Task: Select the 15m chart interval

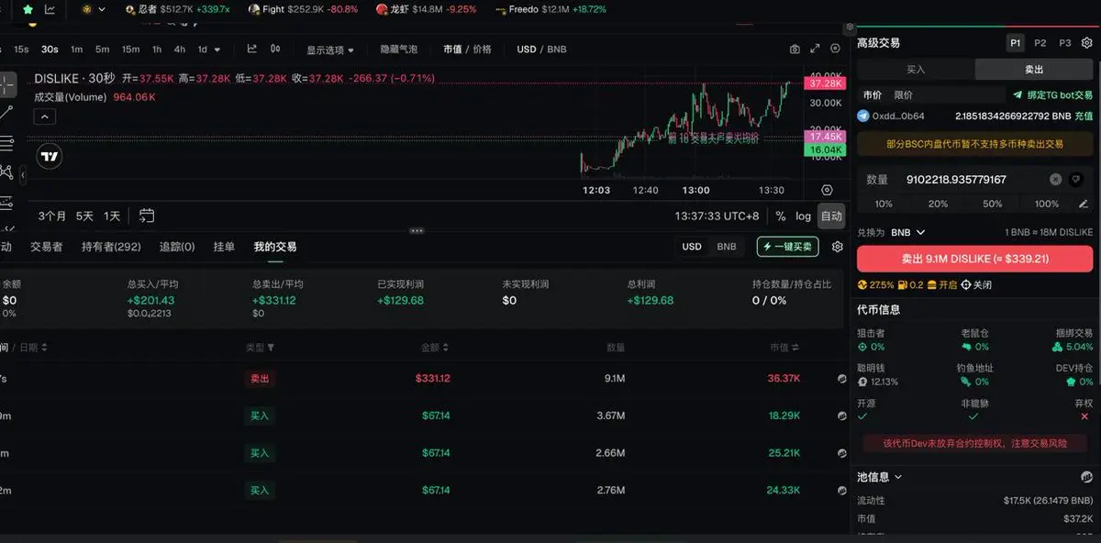Action: point(130,50)
